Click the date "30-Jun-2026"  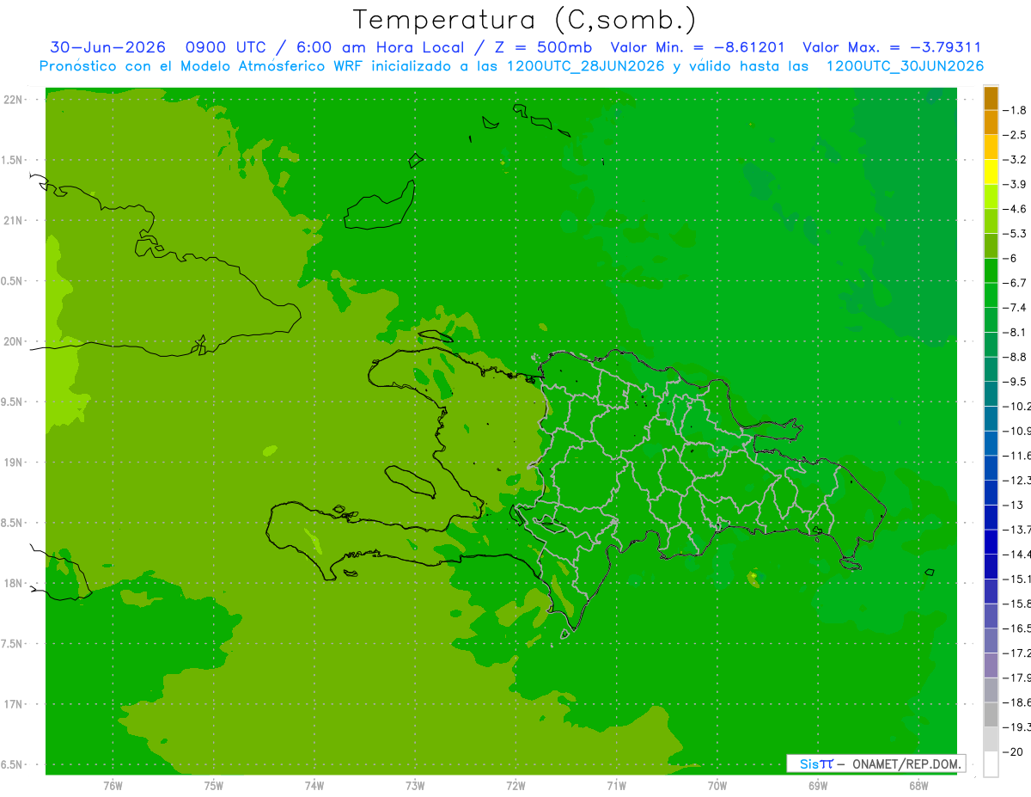point(107,47)
